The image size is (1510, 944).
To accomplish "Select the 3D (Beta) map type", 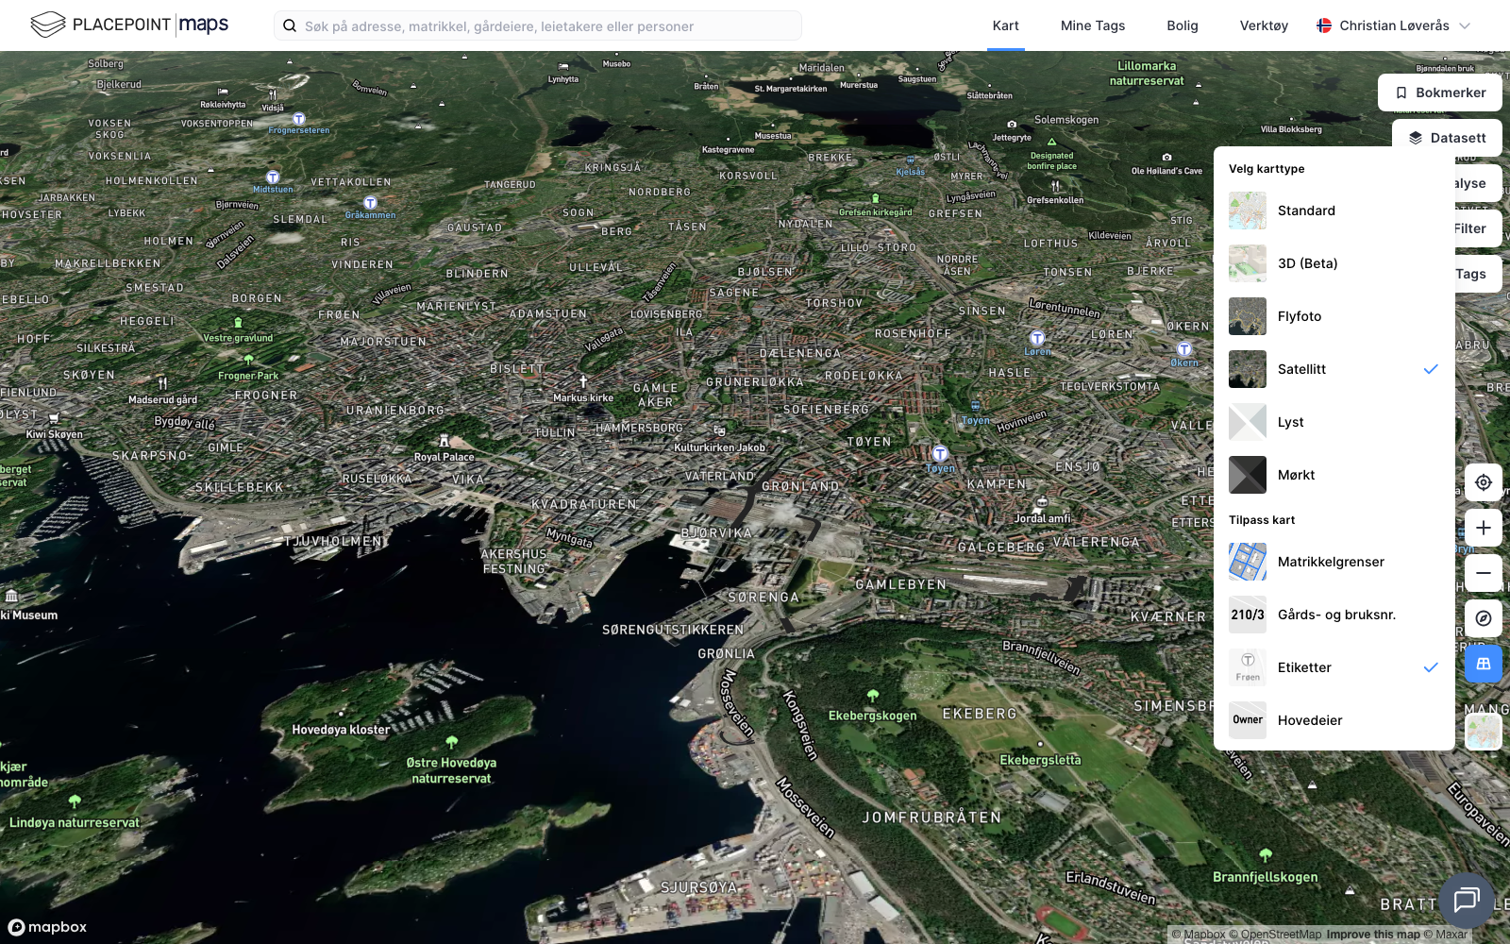I will 1334,263.
